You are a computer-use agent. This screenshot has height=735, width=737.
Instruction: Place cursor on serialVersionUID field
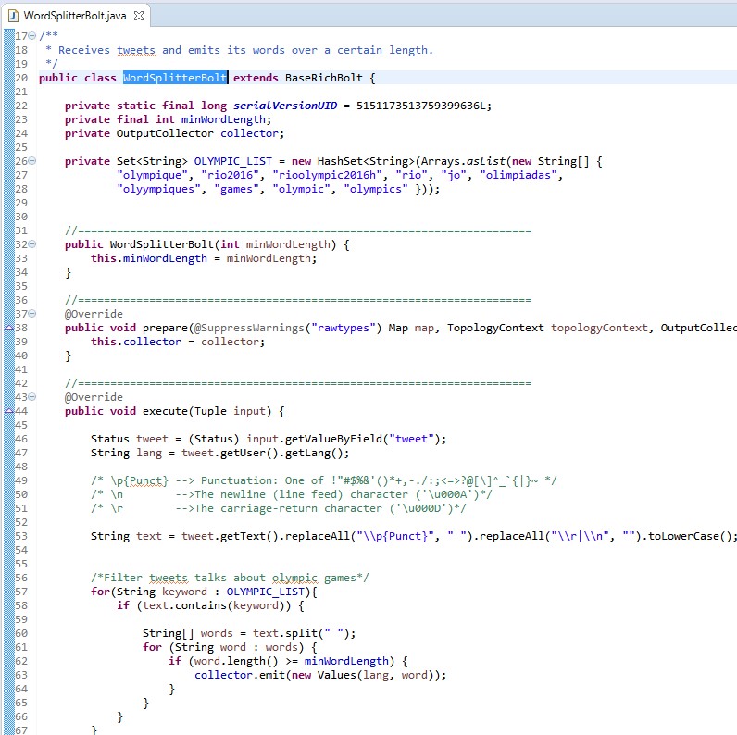[285, 106]
